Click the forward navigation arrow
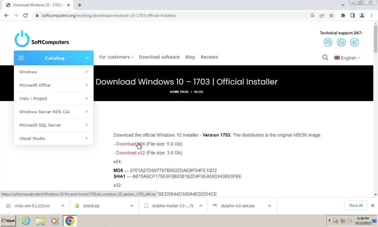 pos(16,15)
